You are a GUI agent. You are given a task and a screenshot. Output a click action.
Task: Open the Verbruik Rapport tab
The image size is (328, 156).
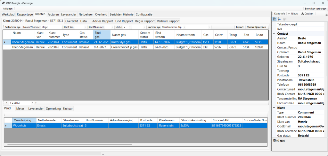click(x=168, y=21)
